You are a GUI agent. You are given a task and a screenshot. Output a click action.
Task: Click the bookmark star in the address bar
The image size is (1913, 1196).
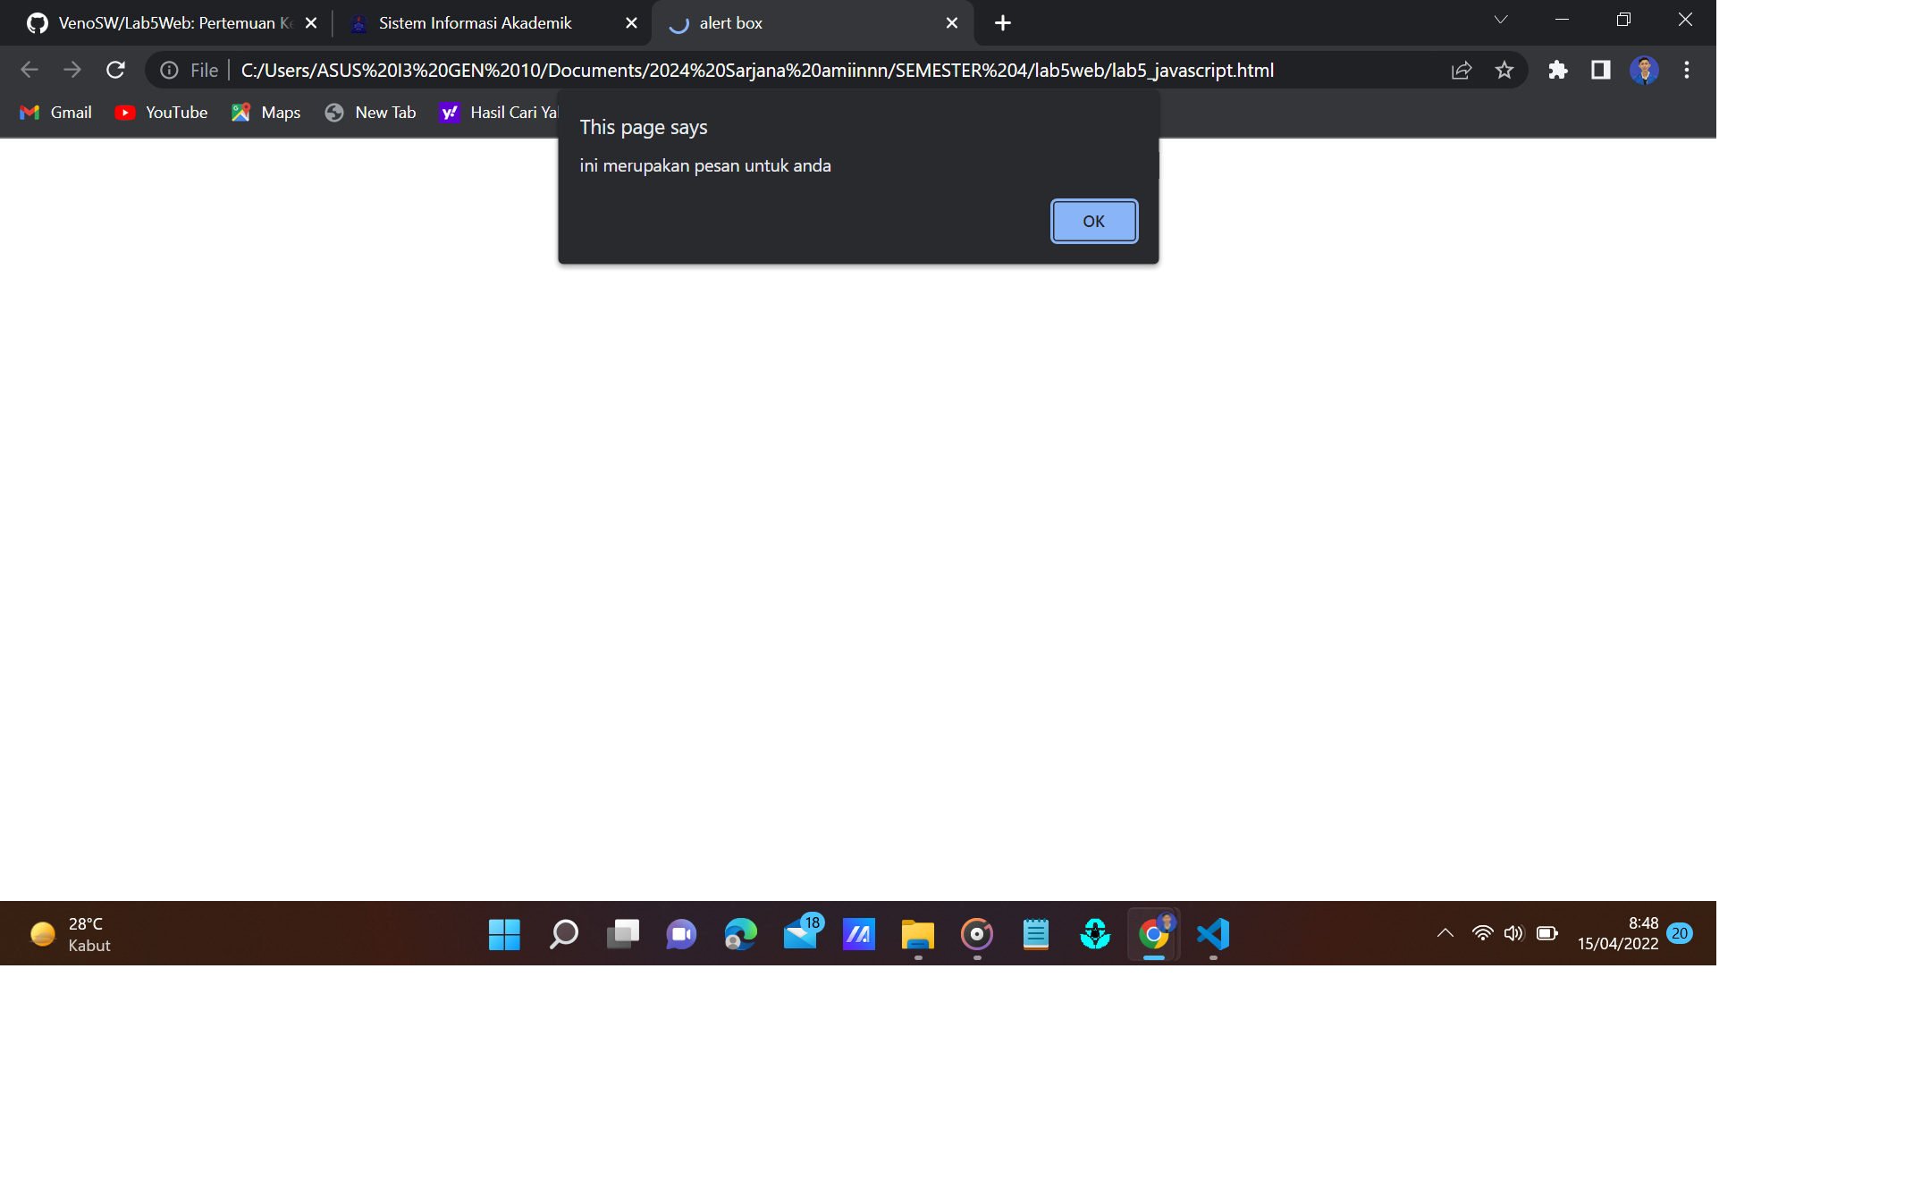[x=1504, y=70]
